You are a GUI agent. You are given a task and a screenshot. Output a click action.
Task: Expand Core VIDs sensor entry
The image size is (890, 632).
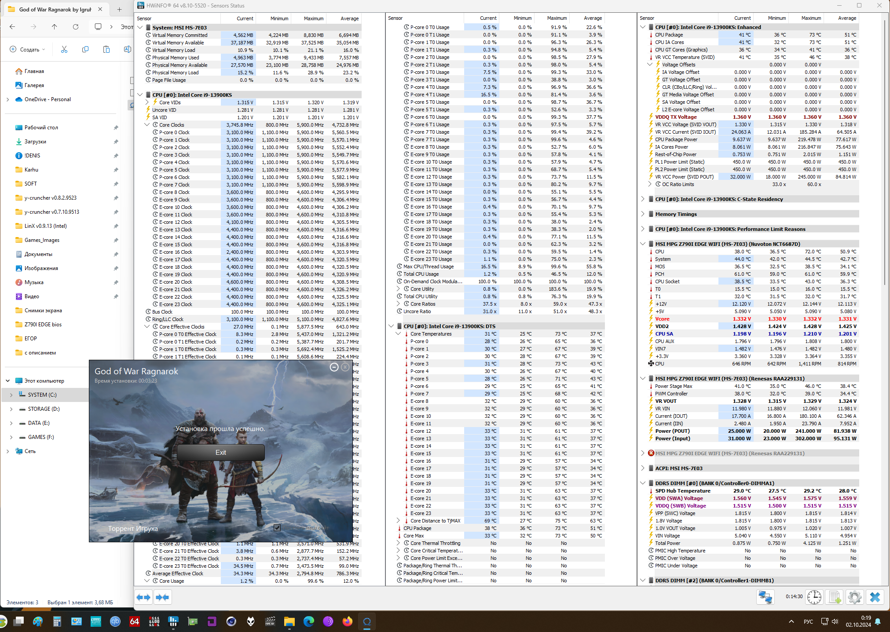[x=147, y=102]
